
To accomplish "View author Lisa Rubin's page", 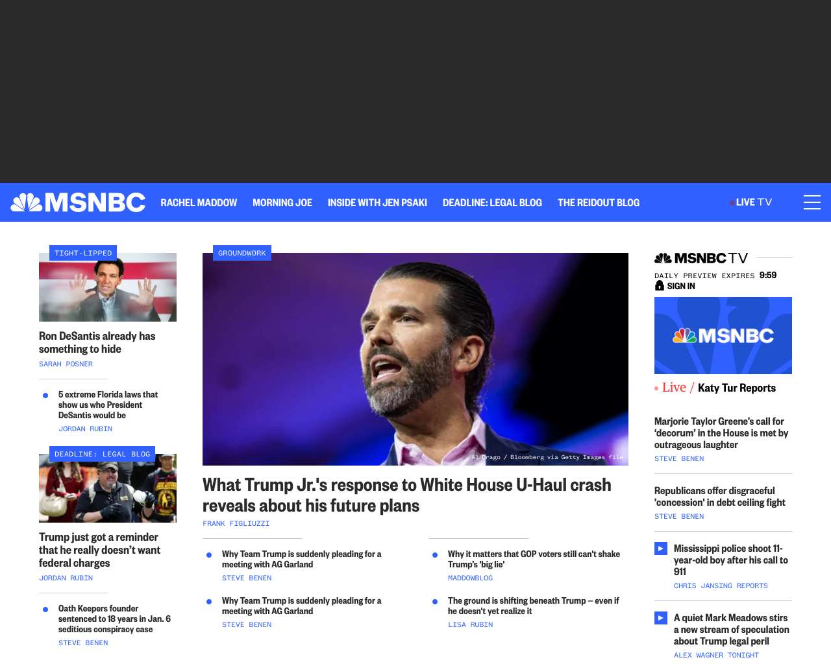I will (x=470, y=624).
